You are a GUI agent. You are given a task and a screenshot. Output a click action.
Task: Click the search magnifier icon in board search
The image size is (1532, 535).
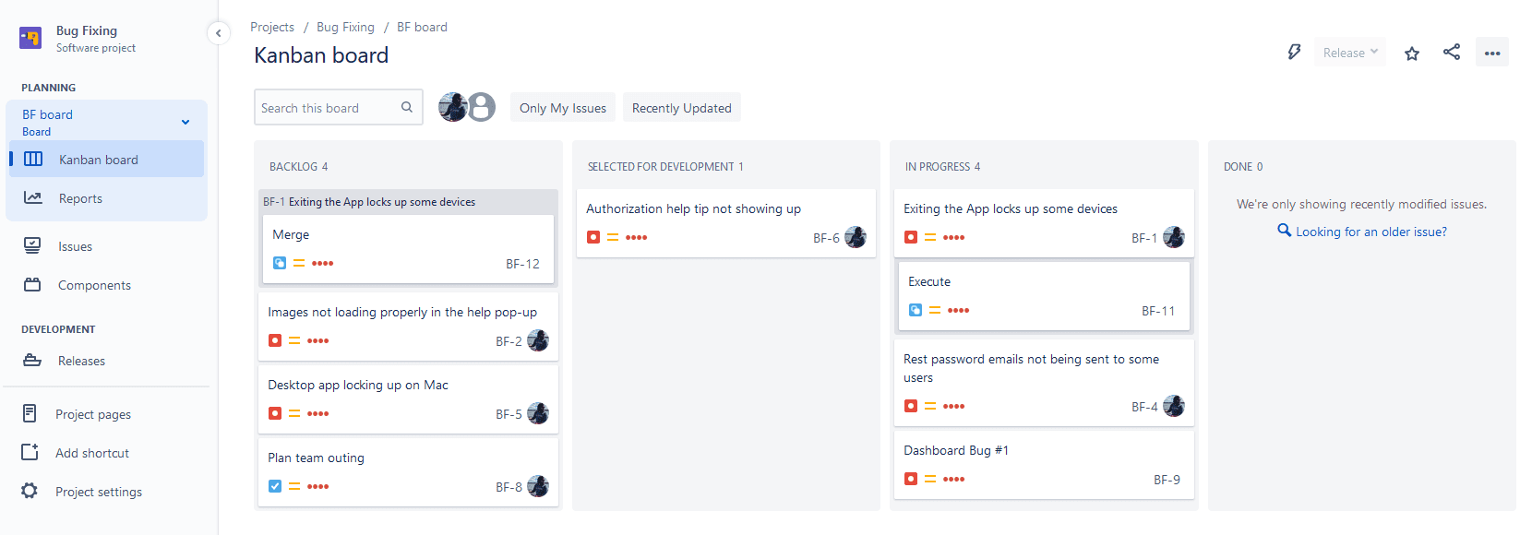pos(407,107)
